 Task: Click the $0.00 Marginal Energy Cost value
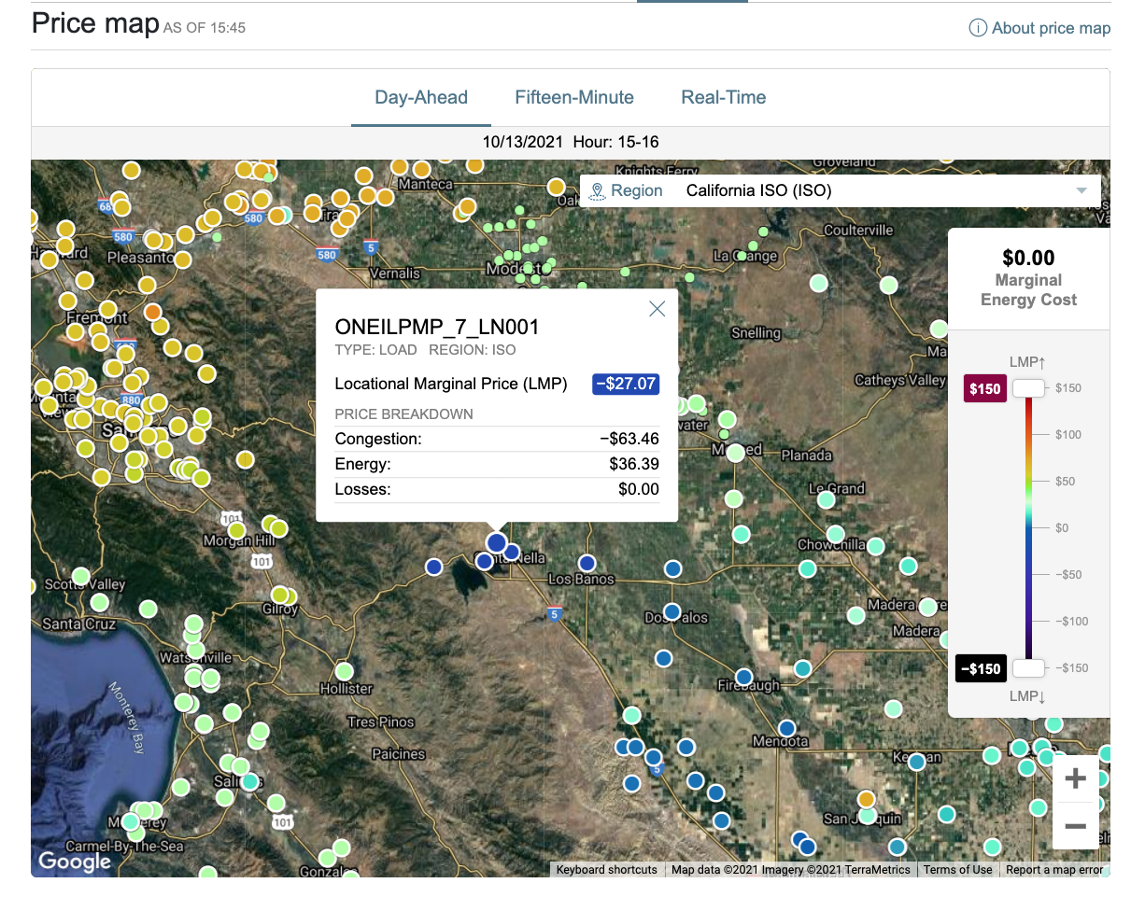pyautogui.click(x=1028, y=258)
